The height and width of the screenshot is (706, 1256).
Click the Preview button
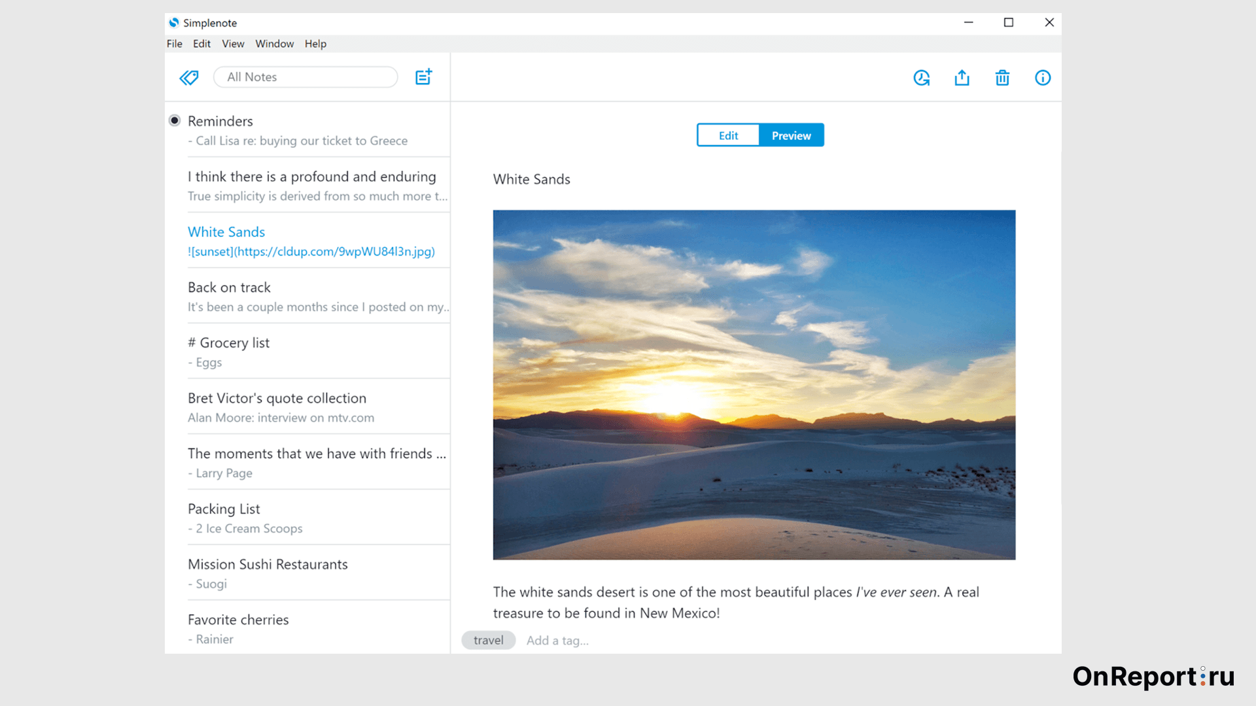tap(791, 135)
